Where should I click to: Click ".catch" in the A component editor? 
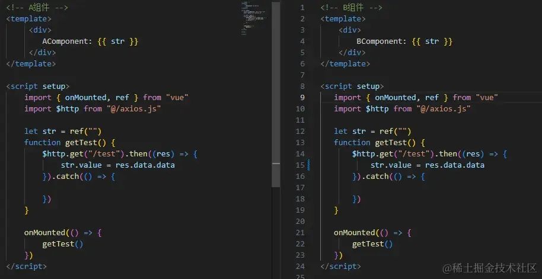[65, 177]
